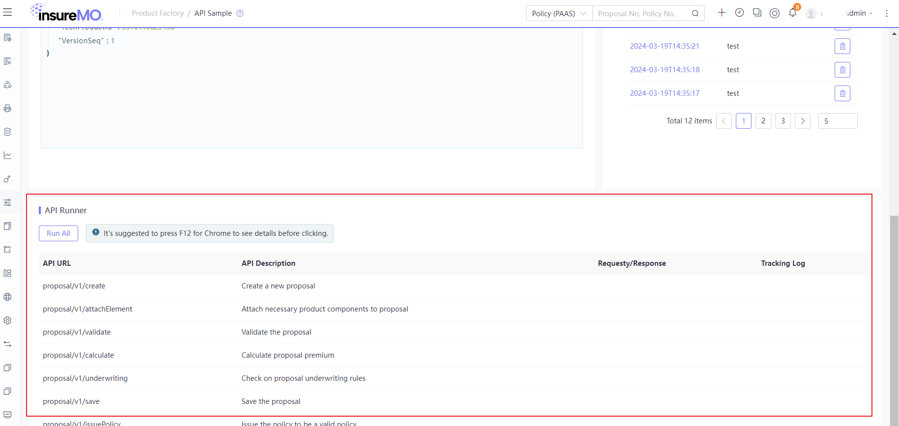Click the concentric circle target icon
The width and height of the screenshot is (899, 426).
click(x=775, y=13)
